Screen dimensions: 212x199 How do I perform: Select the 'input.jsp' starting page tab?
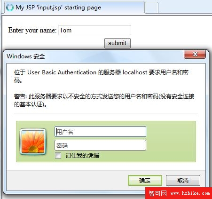pyautogui.click(x=74, y=8)
